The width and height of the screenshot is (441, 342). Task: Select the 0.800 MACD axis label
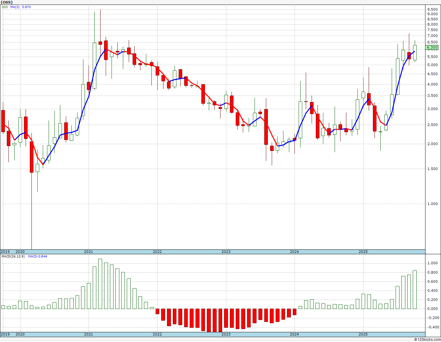(x=432, y=272)
